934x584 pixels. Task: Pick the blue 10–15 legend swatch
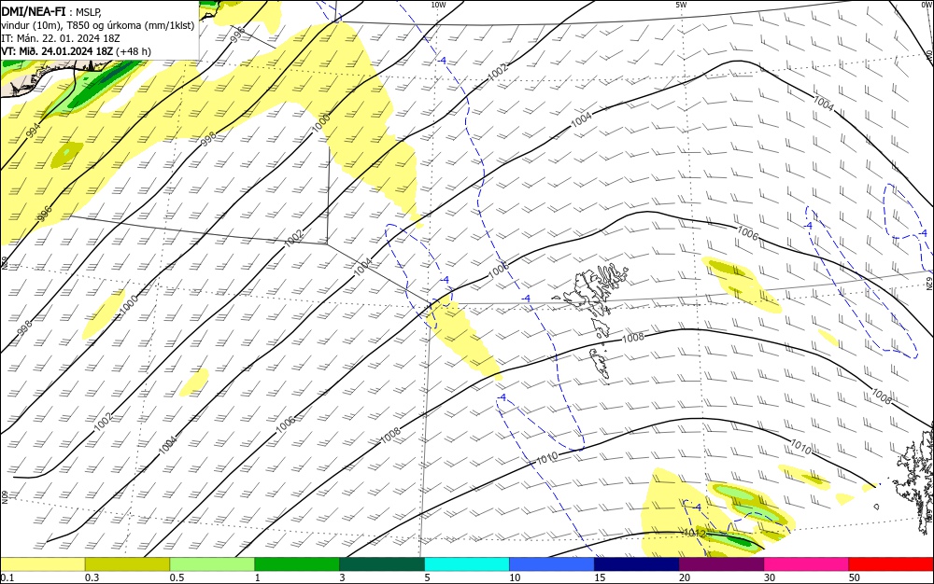(552, 564)
